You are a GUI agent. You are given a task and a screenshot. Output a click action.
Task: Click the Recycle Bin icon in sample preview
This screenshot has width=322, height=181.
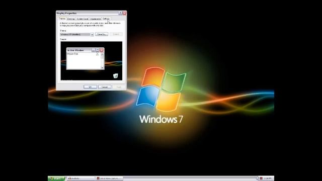(x=116, y=76)
